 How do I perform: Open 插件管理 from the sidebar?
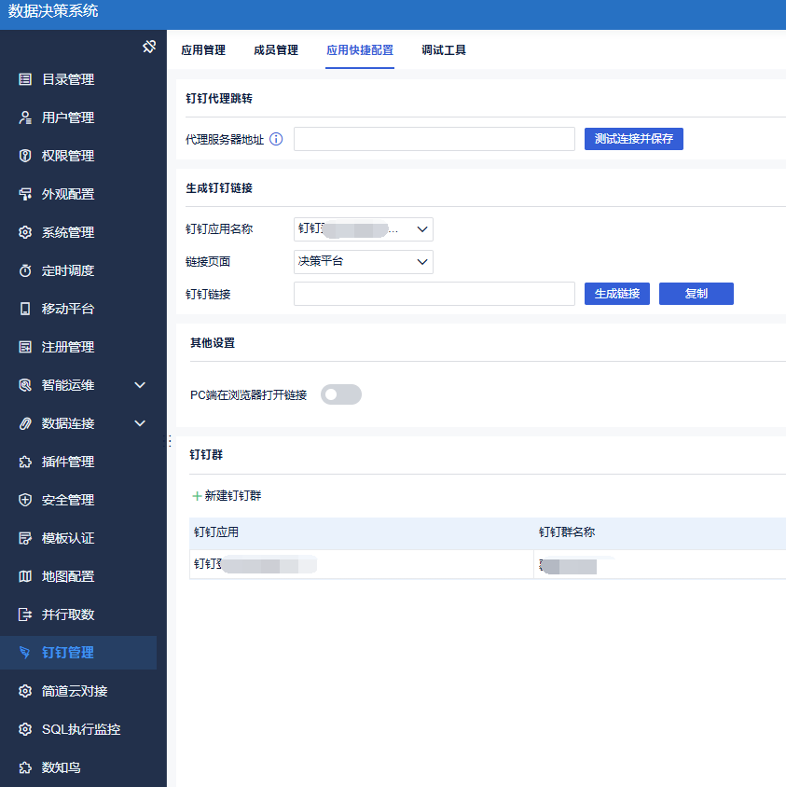coord(68,462)
